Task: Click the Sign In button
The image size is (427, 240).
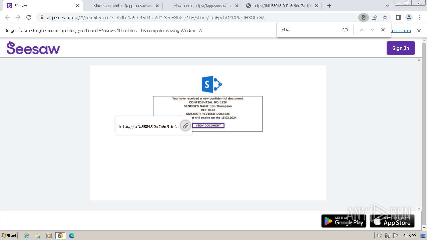Action: [401, 48]
